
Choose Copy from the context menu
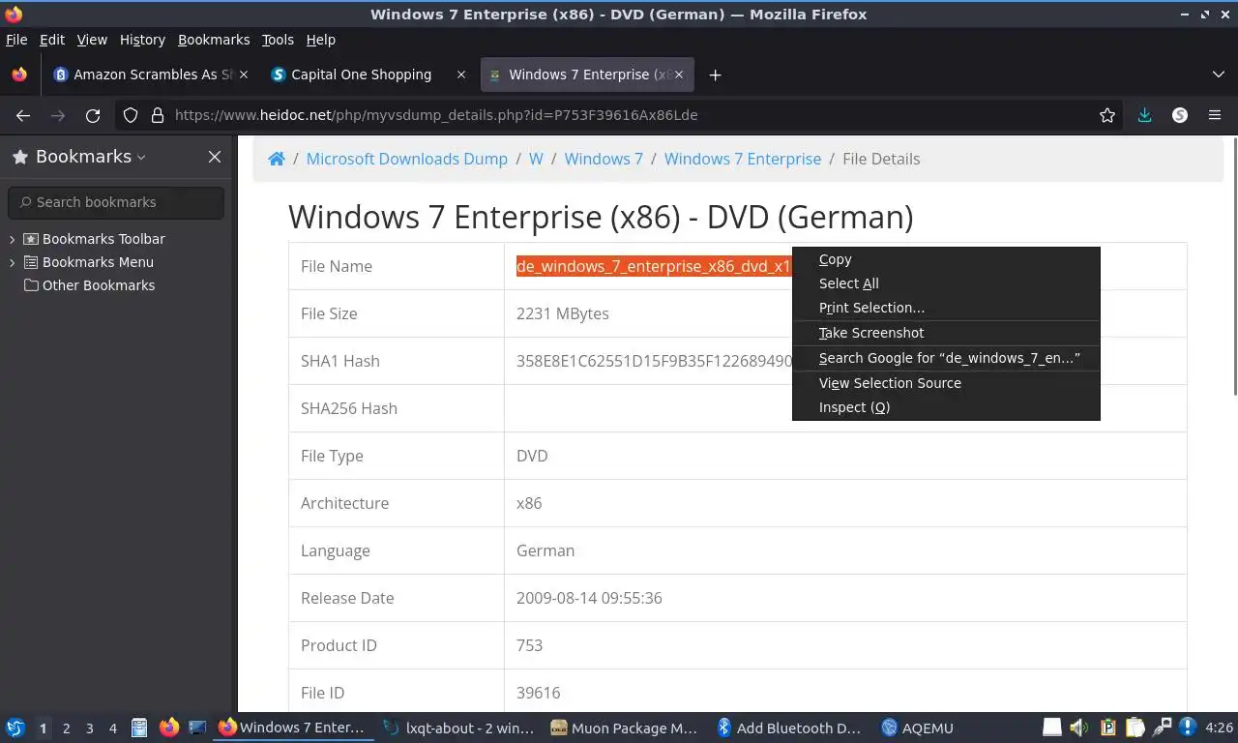point(946,259)
